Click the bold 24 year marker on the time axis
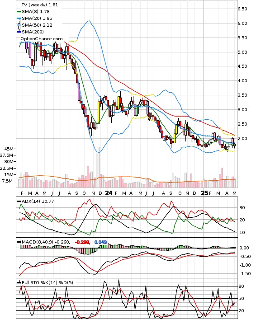This screenshot has width=256, height=319. (109, 193)
